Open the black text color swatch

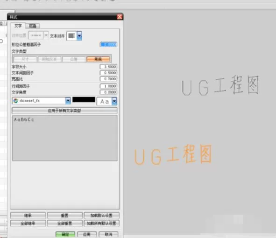pos(84,99)
